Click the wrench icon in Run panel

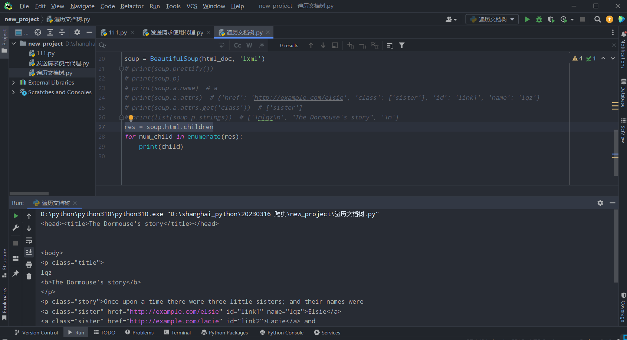16,228
